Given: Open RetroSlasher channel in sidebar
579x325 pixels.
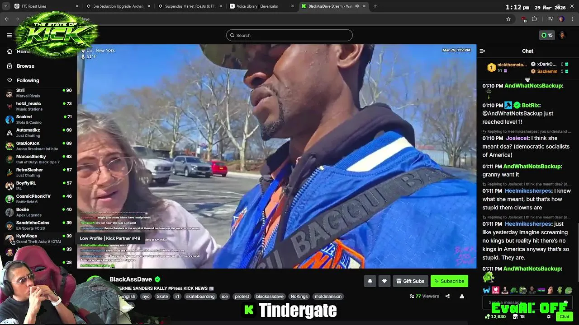Looking at the screenshot, I should click(x=38, y=172).
